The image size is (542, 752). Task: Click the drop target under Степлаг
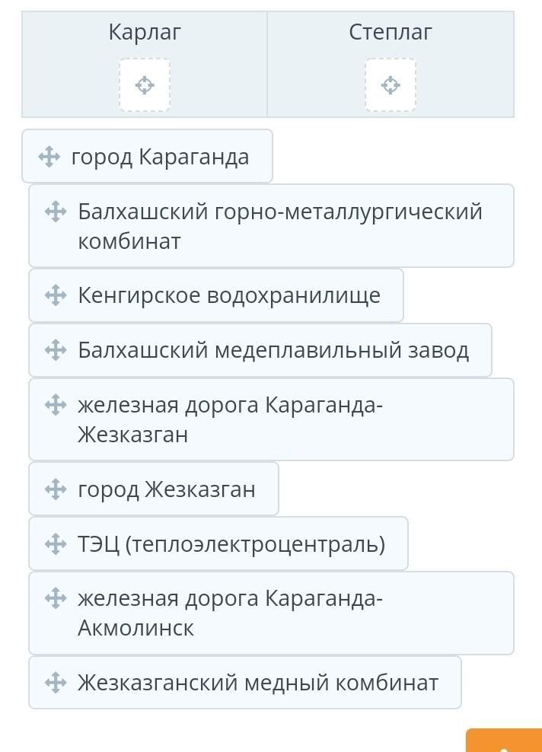coord(391,85)
